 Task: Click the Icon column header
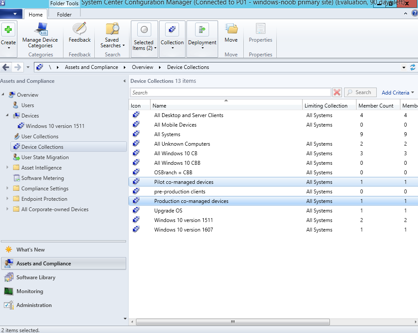tap(139, 106)
